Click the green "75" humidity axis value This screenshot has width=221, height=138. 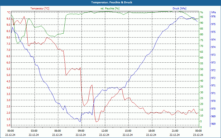[202, 40]
